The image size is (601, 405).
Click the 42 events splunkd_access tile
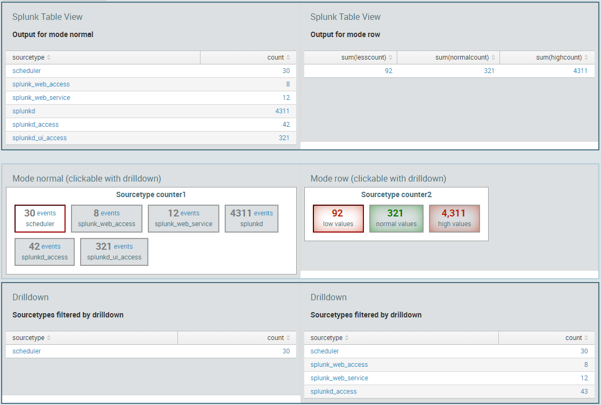click(45, 252)
